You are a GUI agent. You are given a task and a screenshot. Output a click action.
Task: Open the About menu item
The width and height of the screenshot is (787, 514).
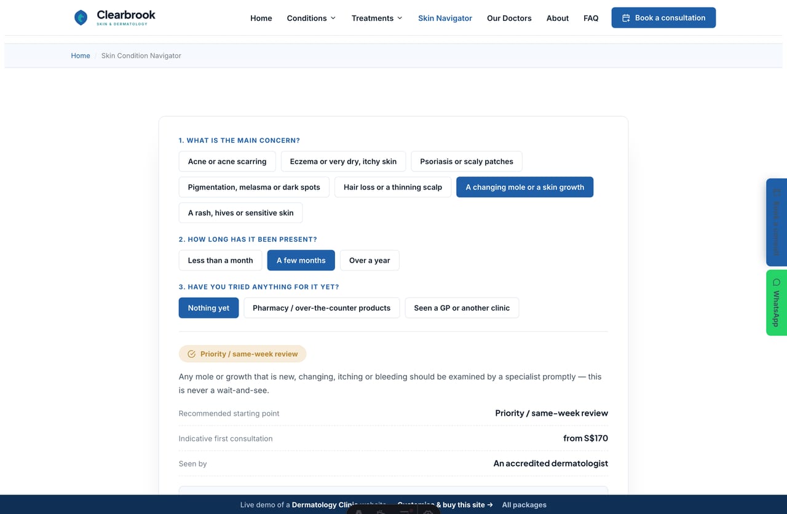coord(558,18)
